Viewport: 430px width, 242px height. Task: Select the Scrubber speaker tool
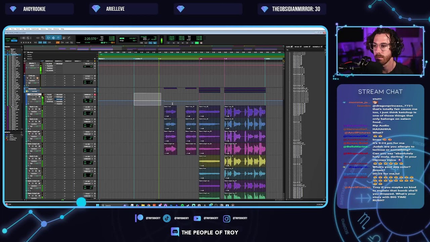click(64, 38)
